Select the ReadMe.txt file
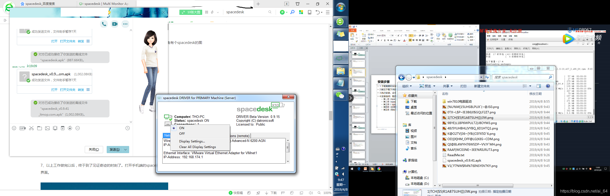Screen dimensions: 610x196 click(x=456, y=155)
